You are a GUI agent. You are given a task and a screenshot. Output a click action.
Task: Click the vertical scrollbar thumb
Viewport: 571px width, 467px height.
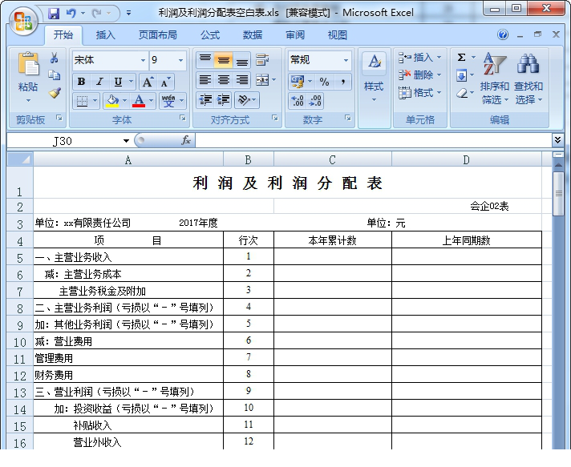[558, 194]
